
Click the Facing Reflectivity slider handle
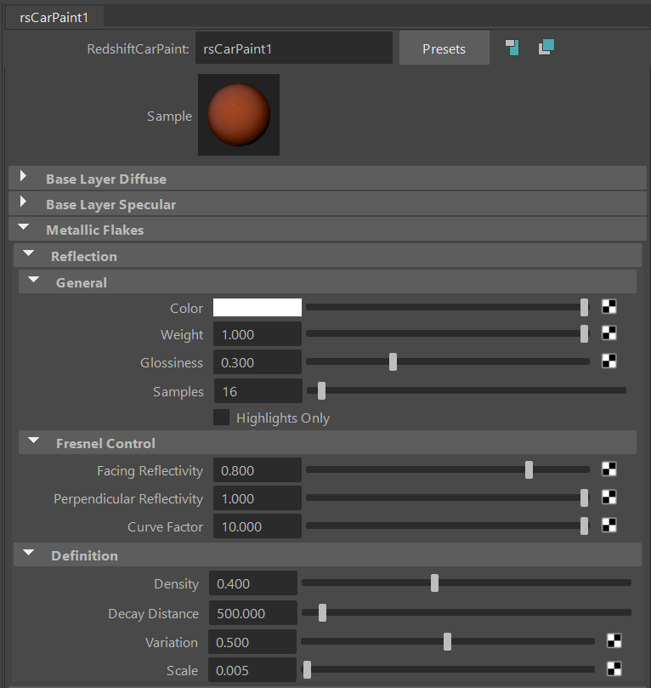(x=529, y=470)
